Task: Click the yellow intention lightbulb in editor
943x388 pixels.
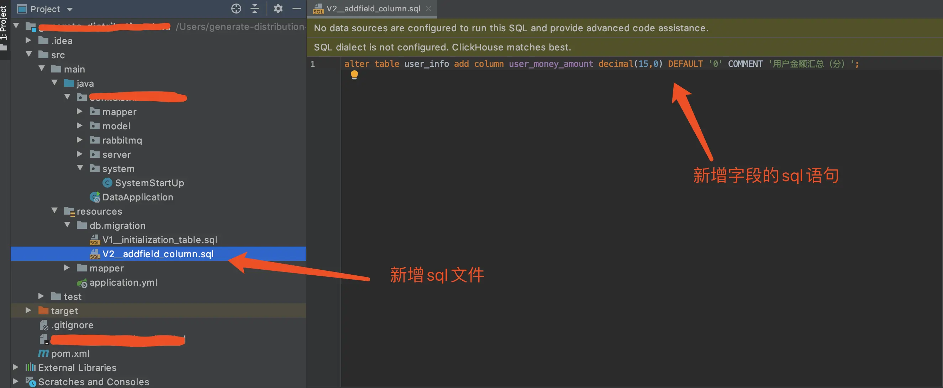Action: 354,75
